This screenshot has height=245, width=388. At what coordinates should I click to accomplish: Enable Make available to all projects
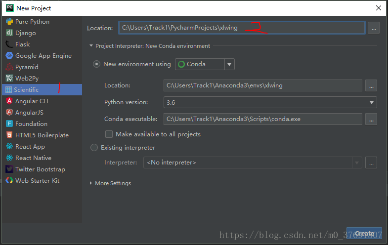(109, 134)
